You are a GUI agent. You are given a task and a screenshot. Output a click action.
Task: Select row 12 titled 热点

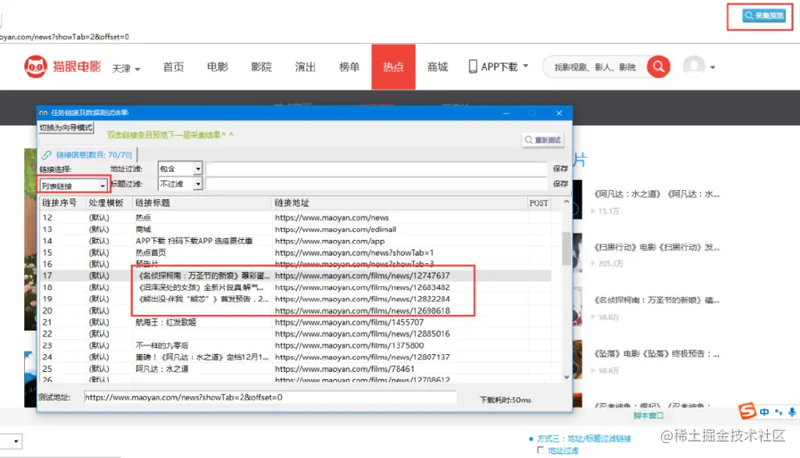pos(296,217)
